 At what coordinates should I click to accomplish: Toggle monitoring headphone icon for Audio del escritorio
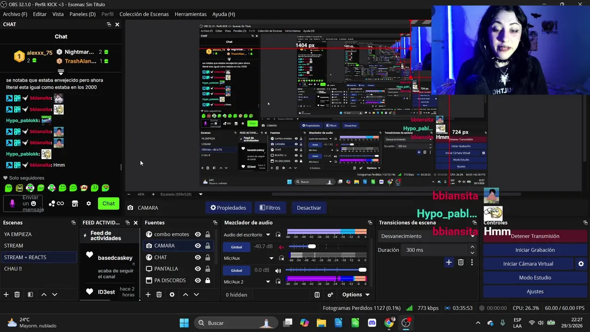coord(278,235)
